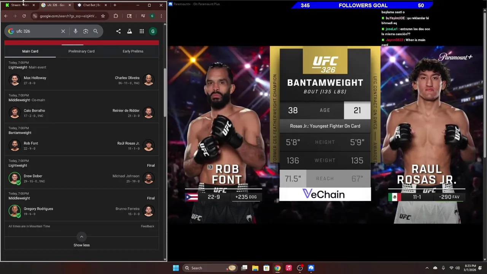
Task: Share the search results
Action: pyautogui.click(x=118, y=31)
